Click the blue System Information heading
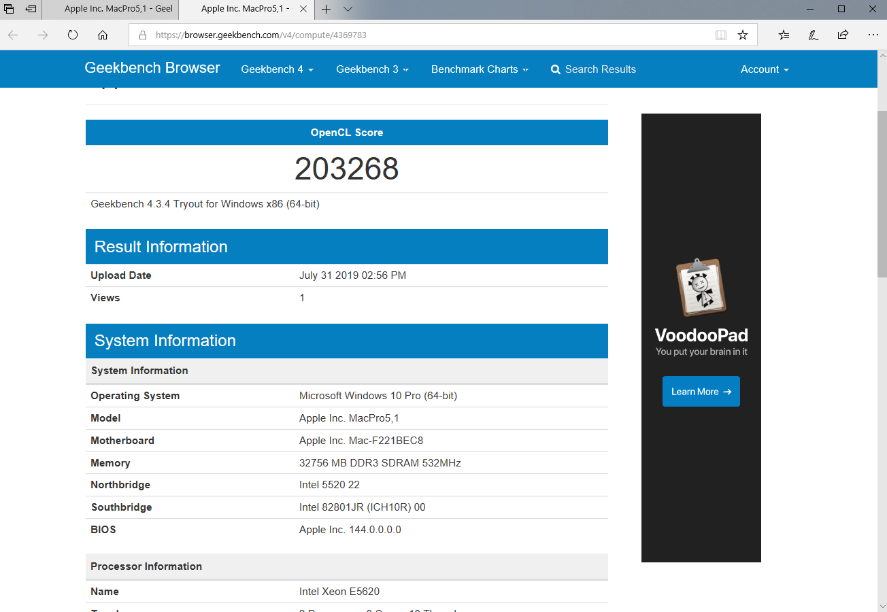Screen dimensions: 887x612 (165, 341)
